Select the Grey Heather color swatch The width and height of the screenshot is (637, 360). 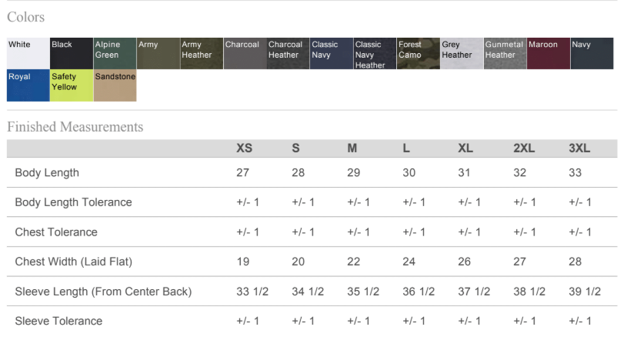click(461, 54)
